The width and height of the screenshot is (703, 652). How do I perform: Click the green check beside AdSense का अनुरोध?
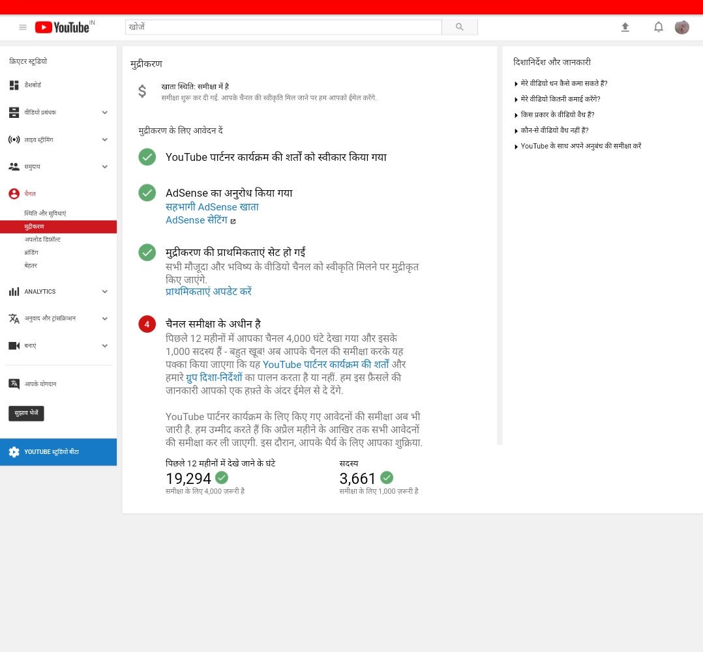(147, 193)
